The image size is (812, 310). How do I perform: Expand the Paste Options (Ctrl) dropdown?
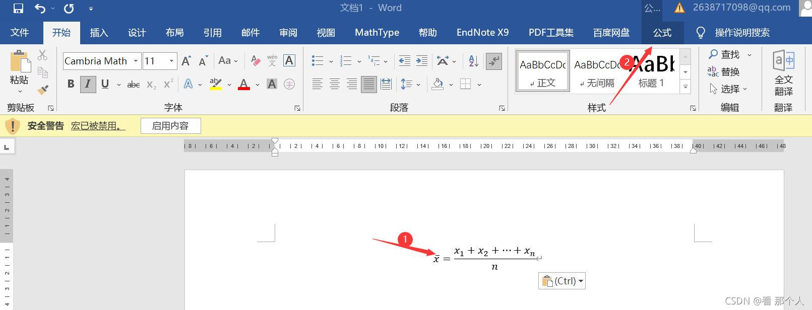(562, 281)
